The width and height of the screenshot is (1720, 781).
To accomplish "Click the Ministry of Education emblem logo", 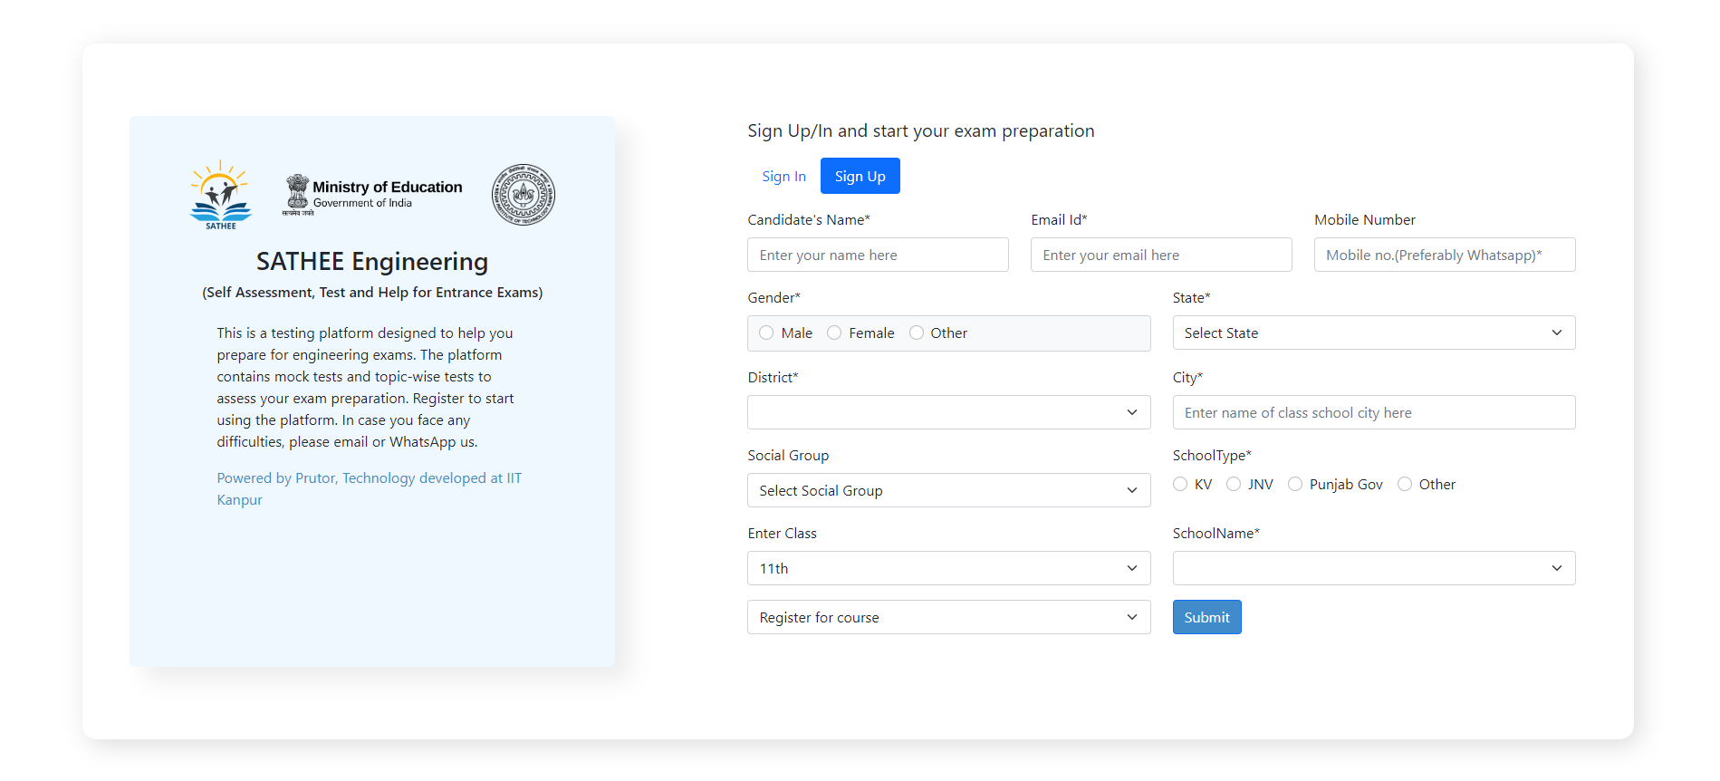I will click(x=372, y=195).
